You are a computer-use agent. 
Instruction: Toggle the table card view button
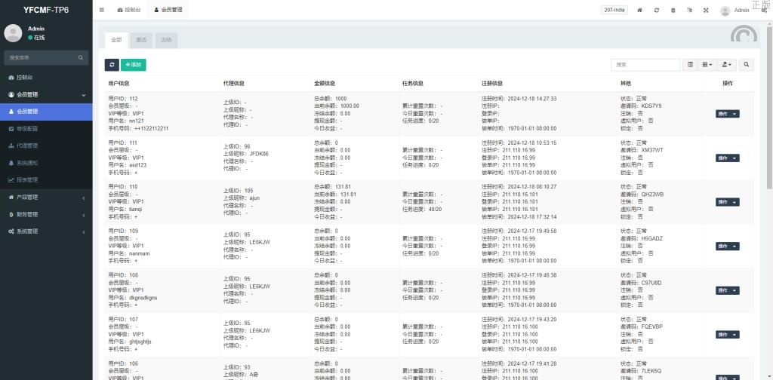tap(690, 65)
